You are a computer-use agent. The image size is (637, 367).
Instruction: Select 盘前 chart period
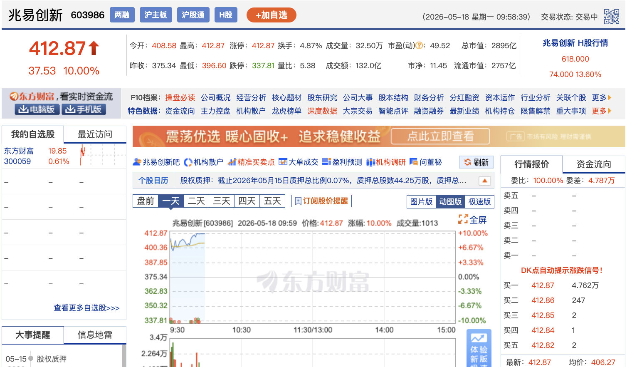(x=146, y=201)
